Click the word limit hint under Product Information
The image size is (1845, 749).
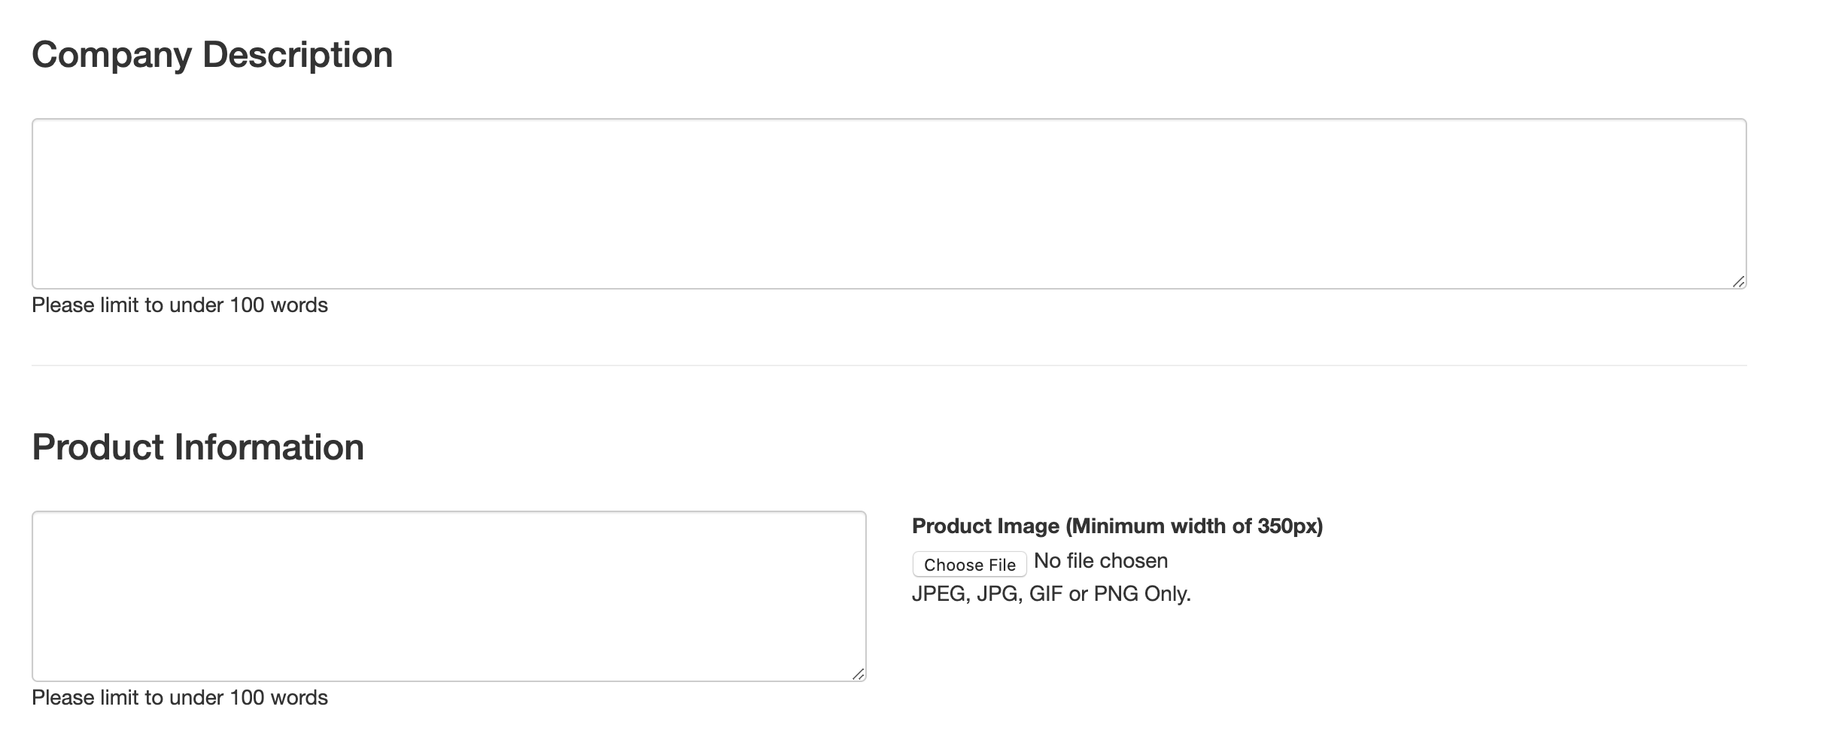point(180,698)
